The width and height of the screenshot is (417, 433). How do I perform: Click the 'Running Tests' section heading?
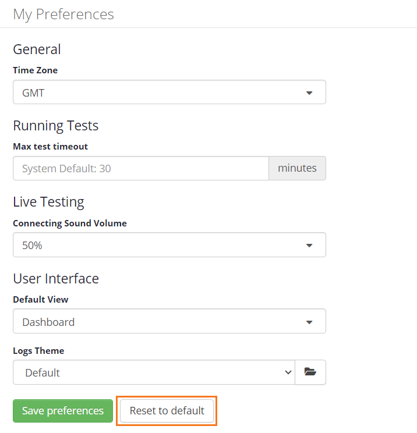tap(56, 126)
